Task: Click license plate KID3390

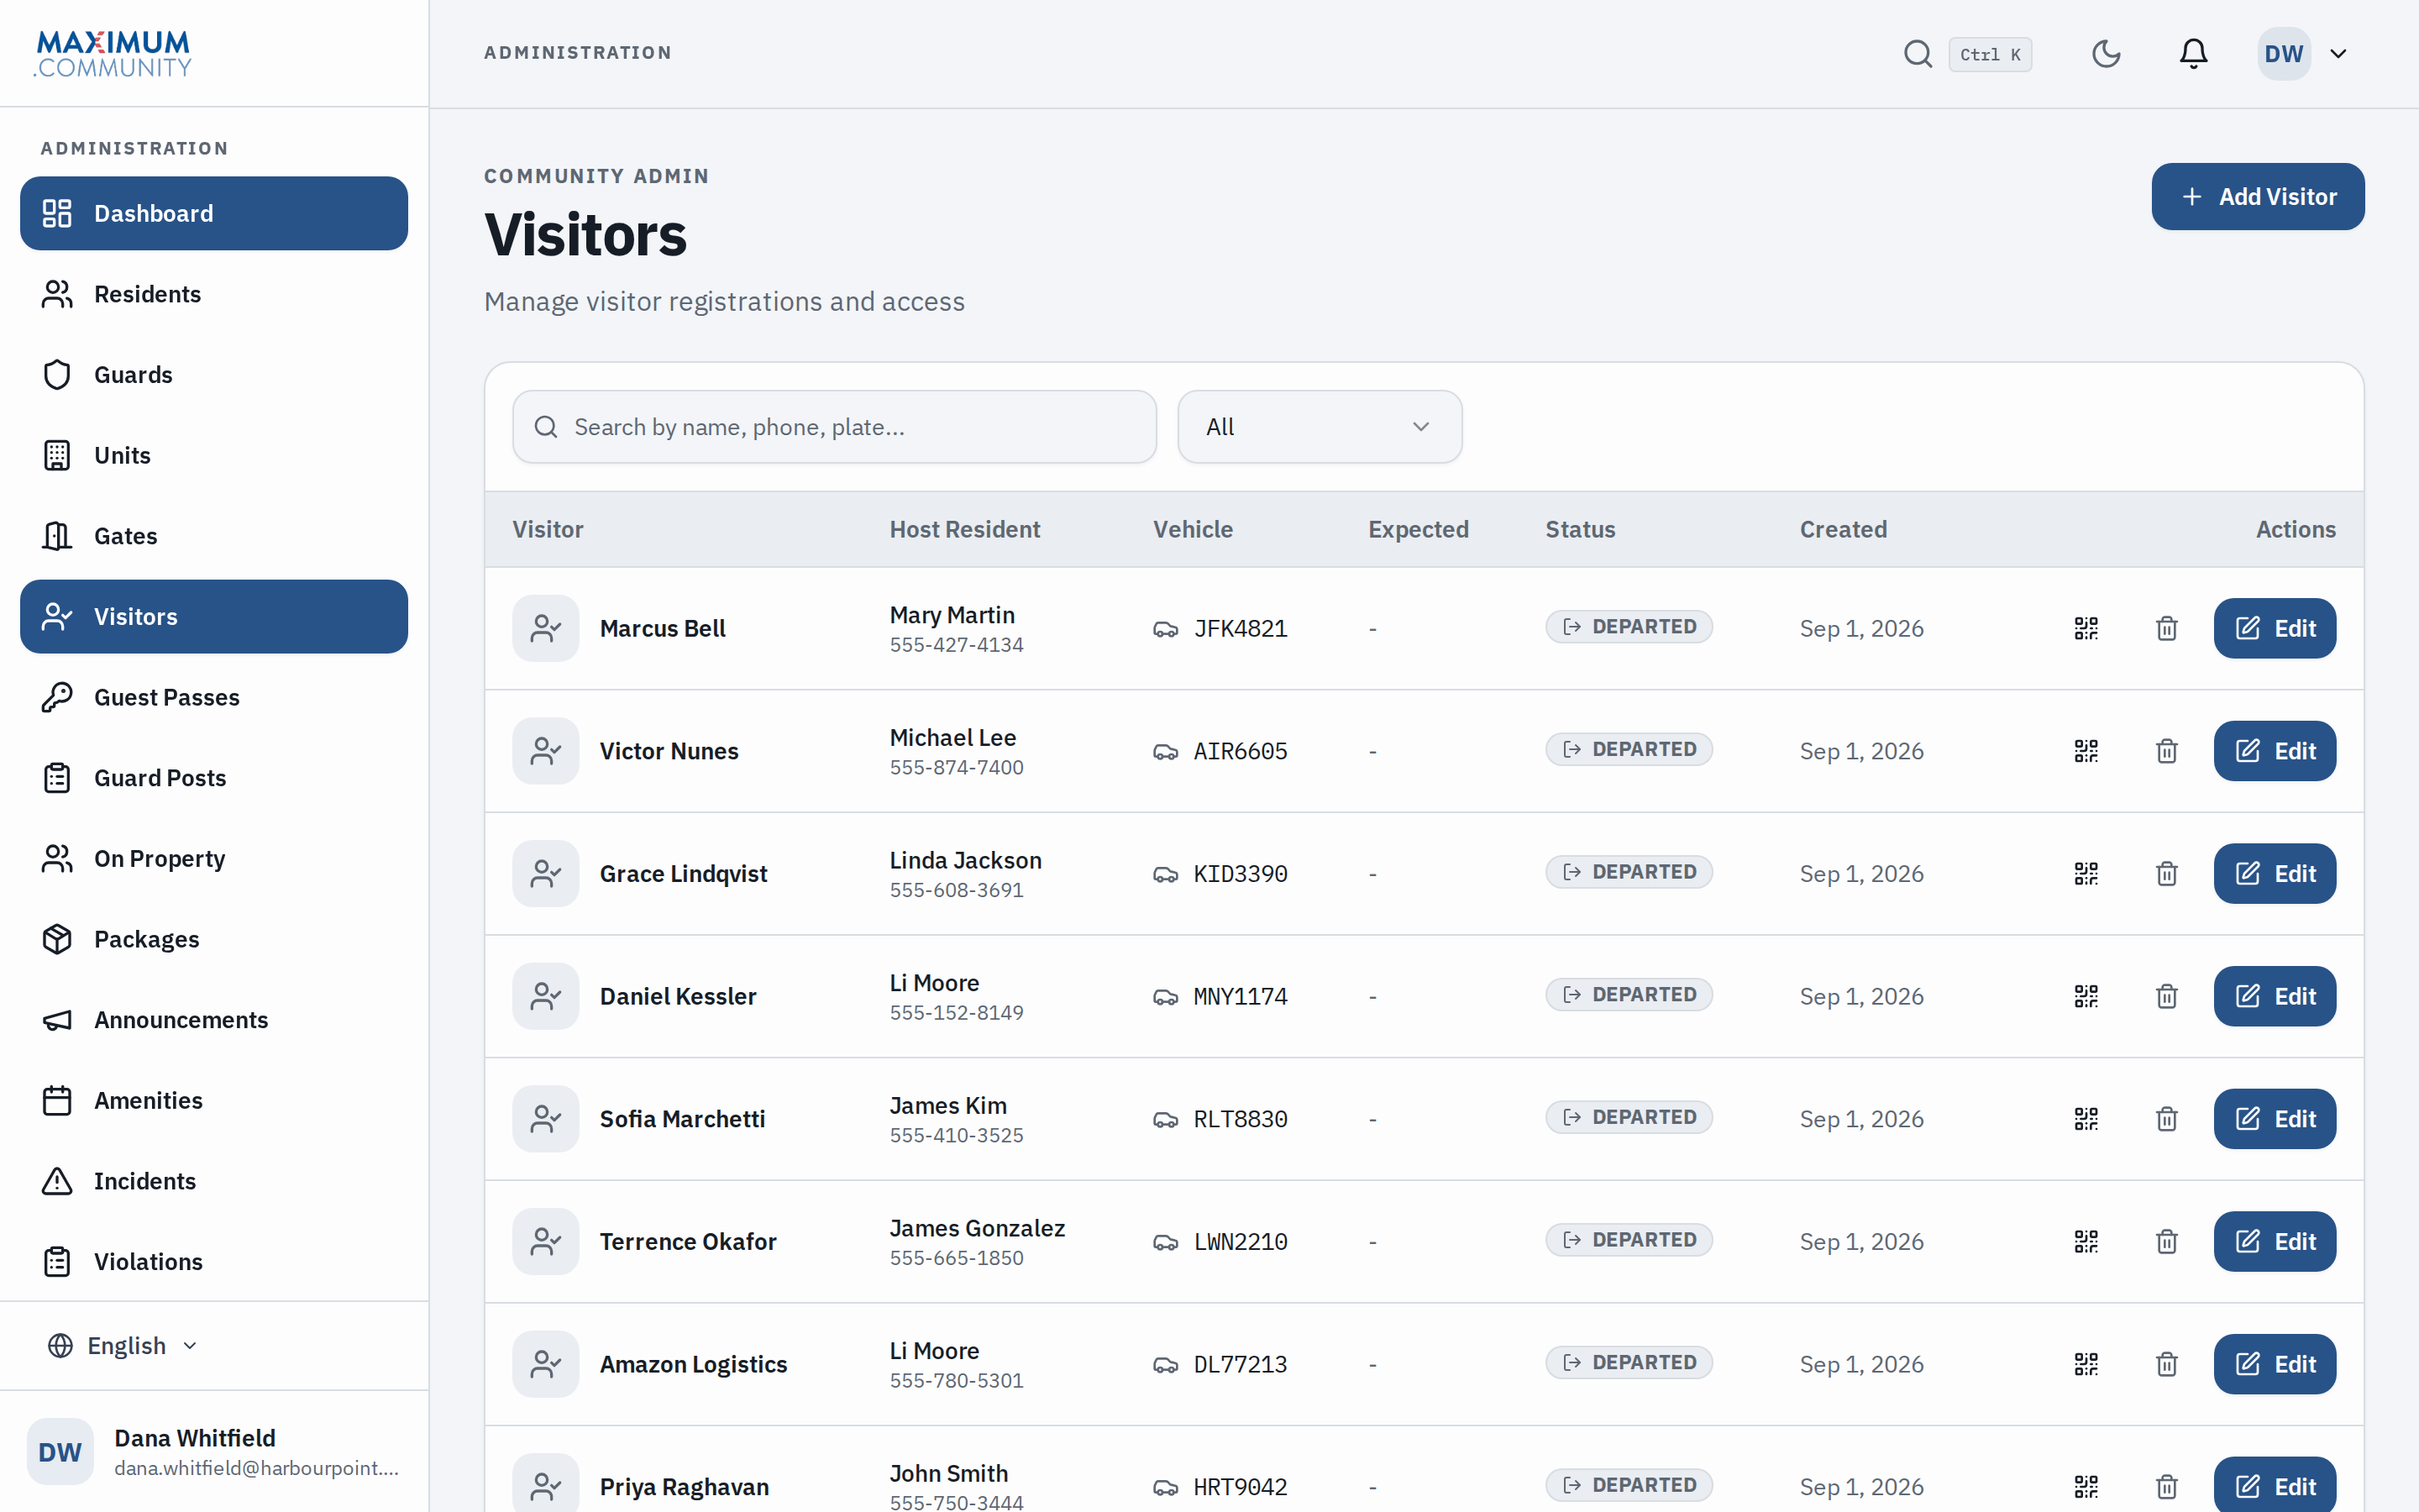Action: (1241, 874)
